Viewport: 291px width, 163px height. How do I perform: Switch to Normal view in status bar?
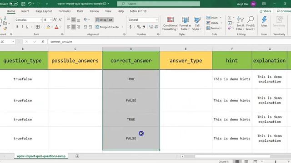coord(237,162)
